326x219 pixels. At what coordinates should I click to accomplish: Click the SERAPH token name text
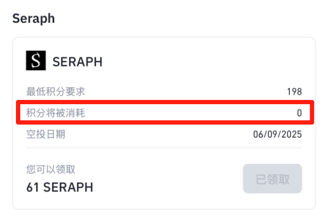point(77,62)
